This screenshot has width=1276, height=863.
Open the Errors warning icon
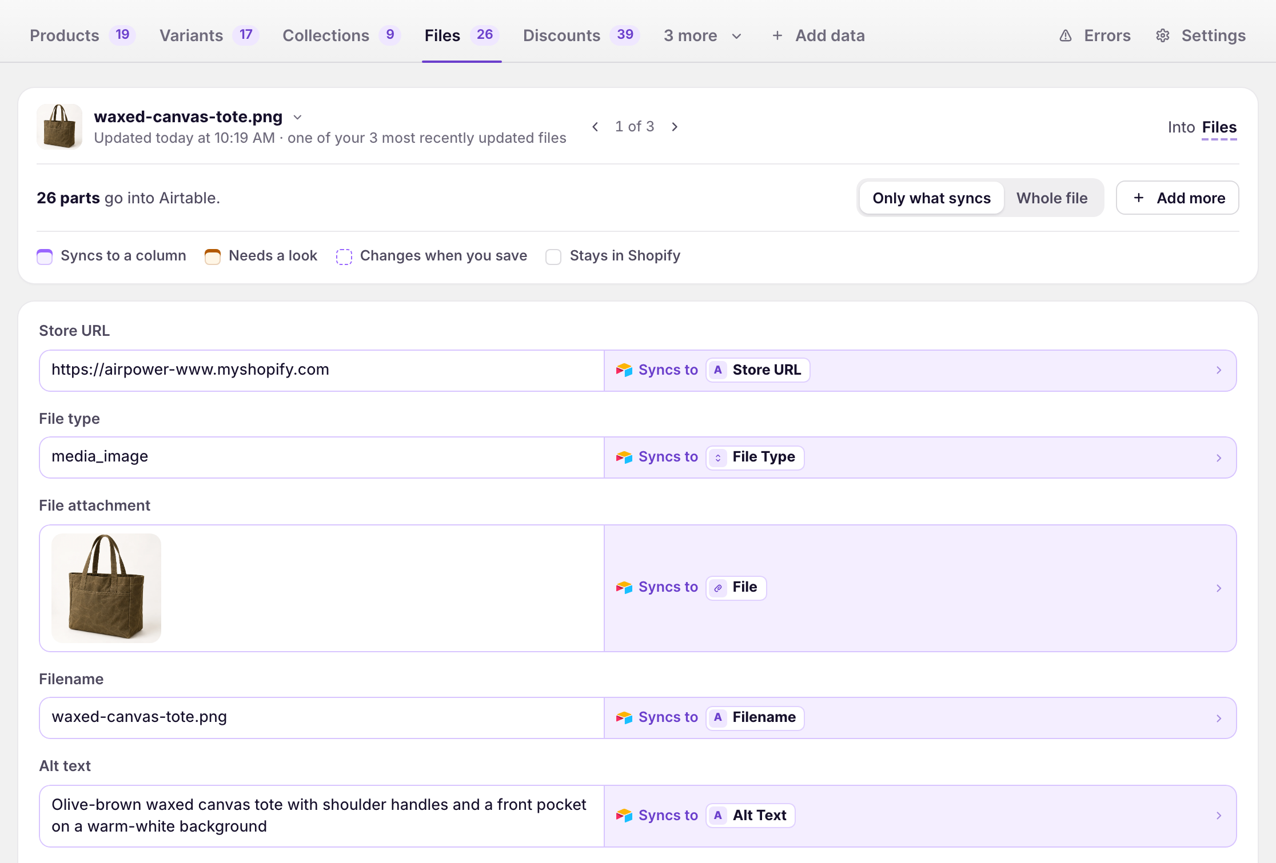coord(1065,35)
